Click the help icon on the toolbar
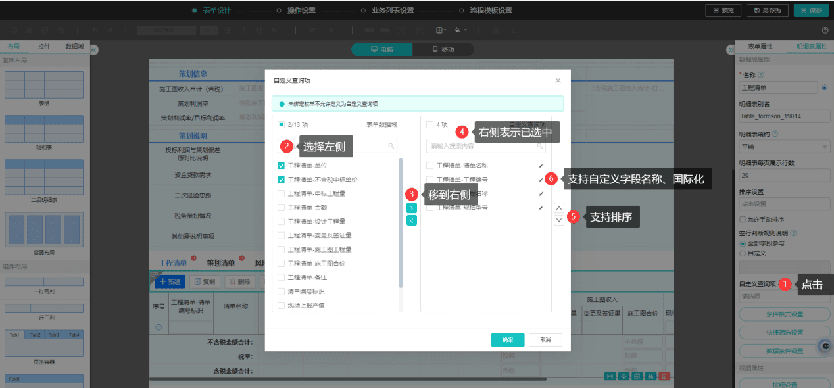 pyautogui.click(x=825, y=30)
